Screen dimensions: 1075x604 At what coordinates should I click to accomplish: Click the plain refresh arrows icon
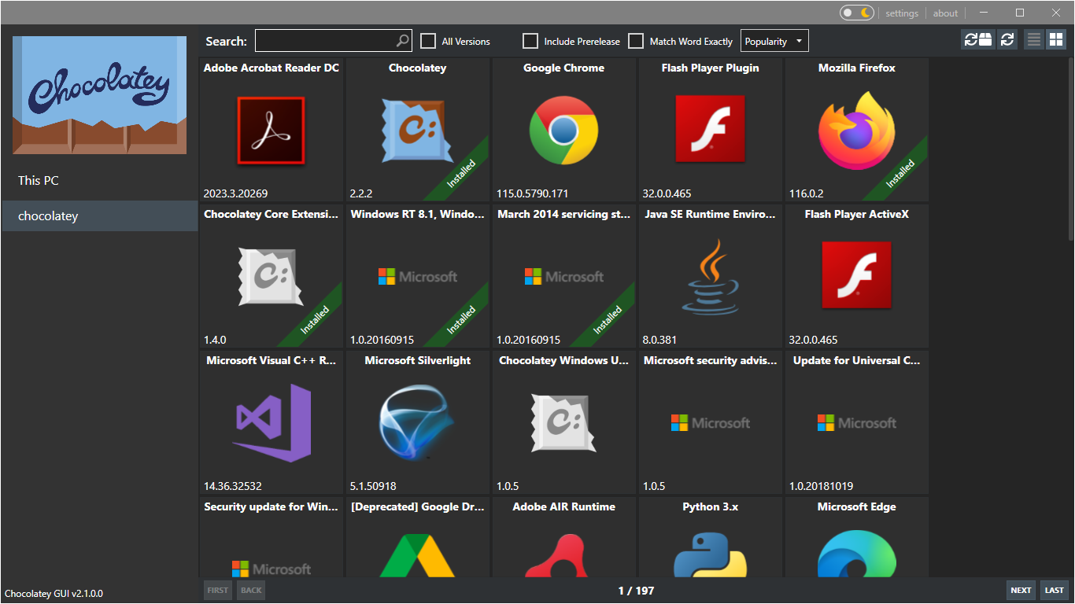click(1007, 39)
